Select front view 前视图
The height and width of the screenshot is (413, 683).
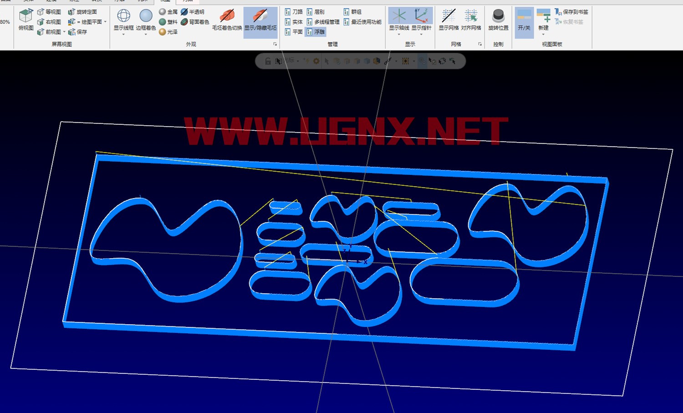coord(49,32)
